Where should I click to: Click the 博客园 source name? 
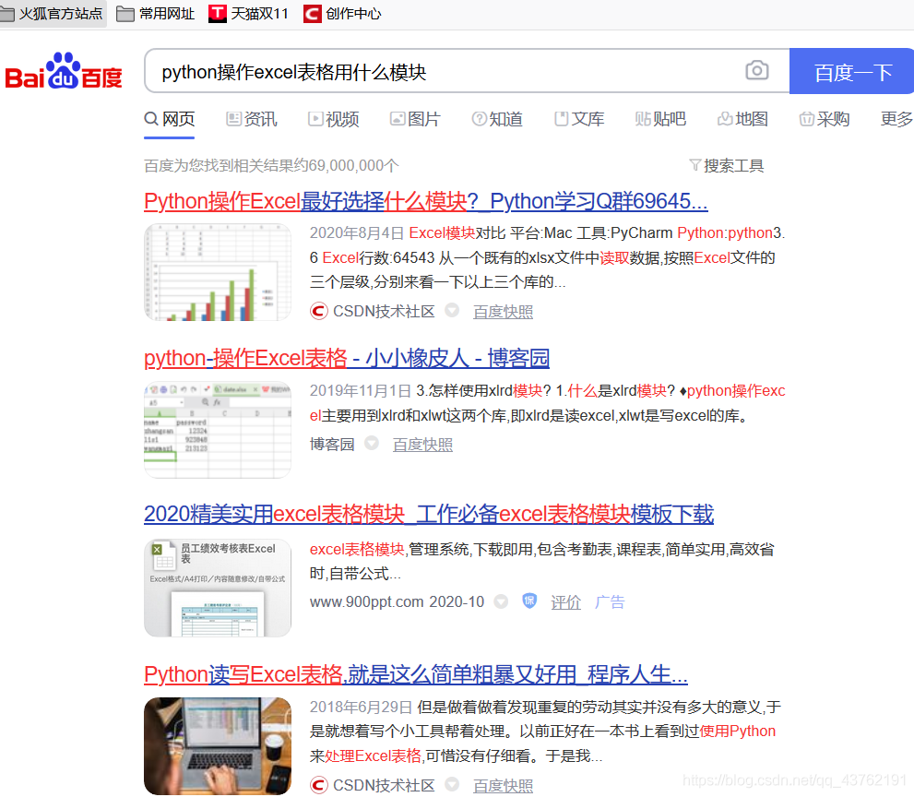[x=332, y=445]
